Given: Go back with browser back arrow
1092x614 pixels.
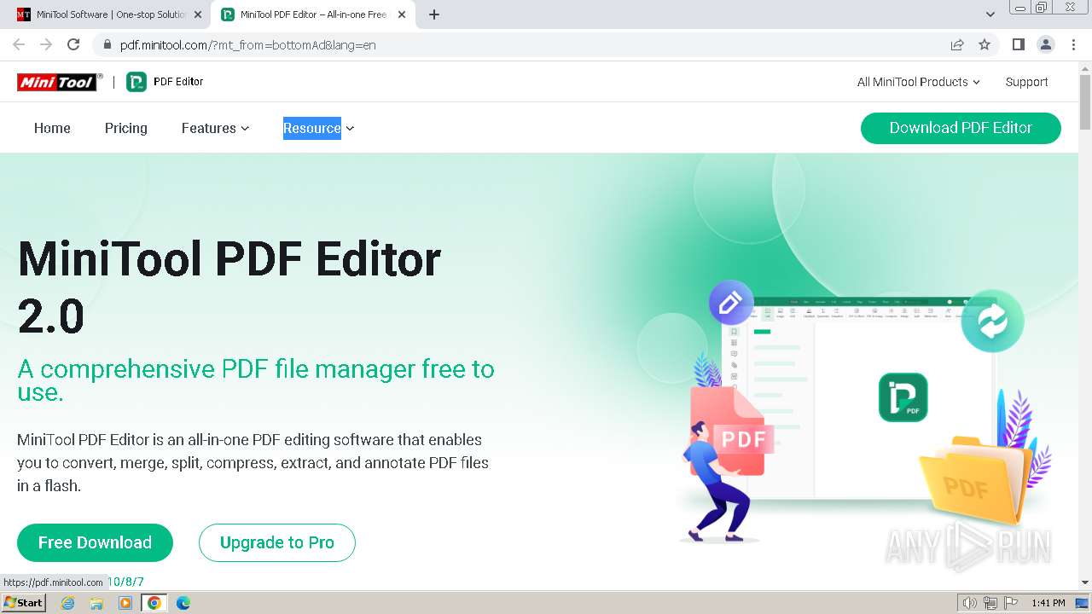Looking at the screenshot, I should [19, 44].
